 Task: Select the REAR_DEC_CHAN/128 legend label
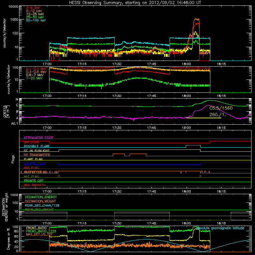pos(42,205)
